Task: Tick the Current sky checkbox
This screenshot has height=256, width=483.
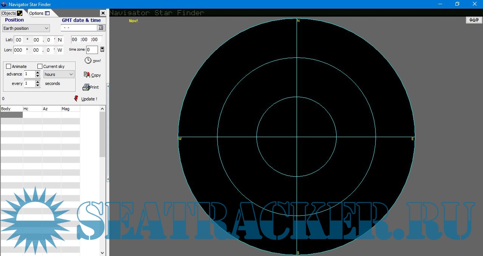Action: pos(40,66)
